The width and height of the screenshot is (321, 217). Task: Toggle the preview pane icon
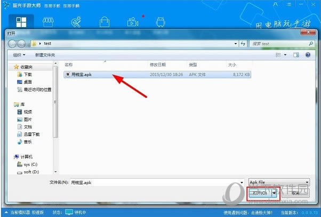[x=296, y=55]
